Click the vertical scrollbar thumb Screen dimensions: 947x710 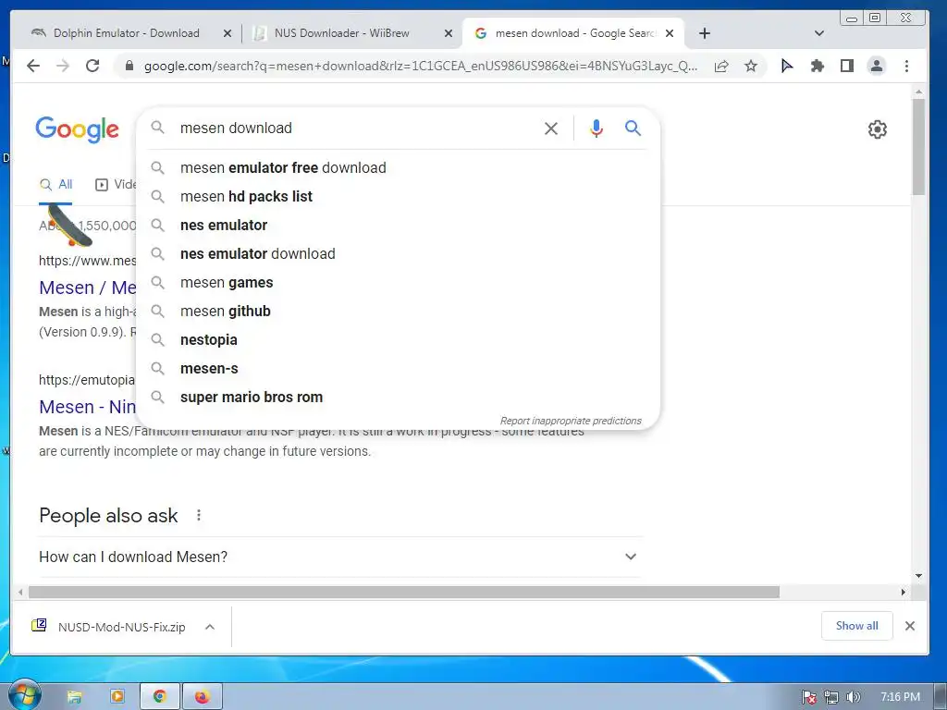918,147
